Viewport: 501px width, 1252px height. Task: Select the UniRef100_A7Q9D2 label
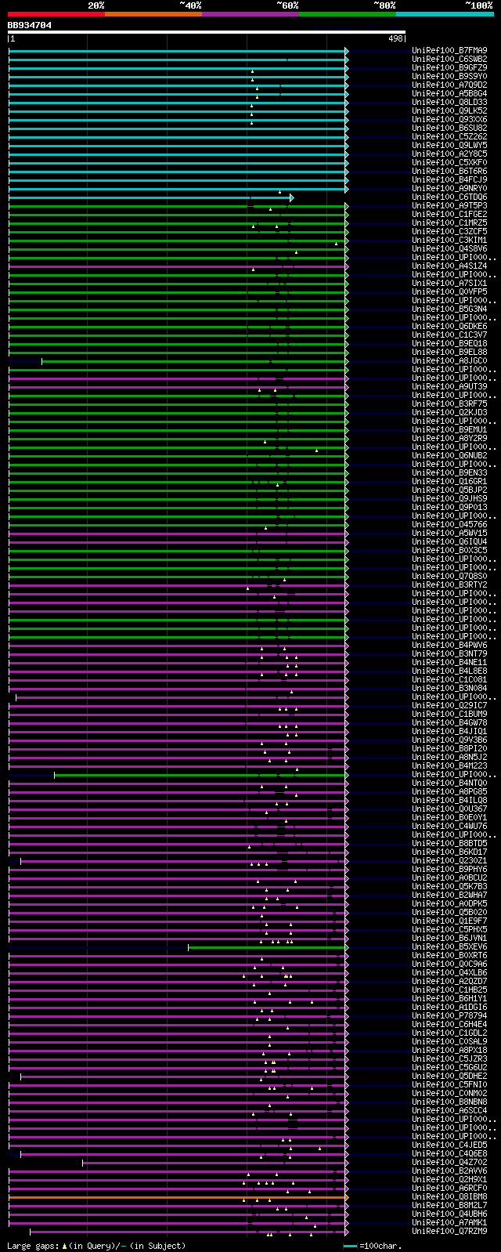point(449,85)
